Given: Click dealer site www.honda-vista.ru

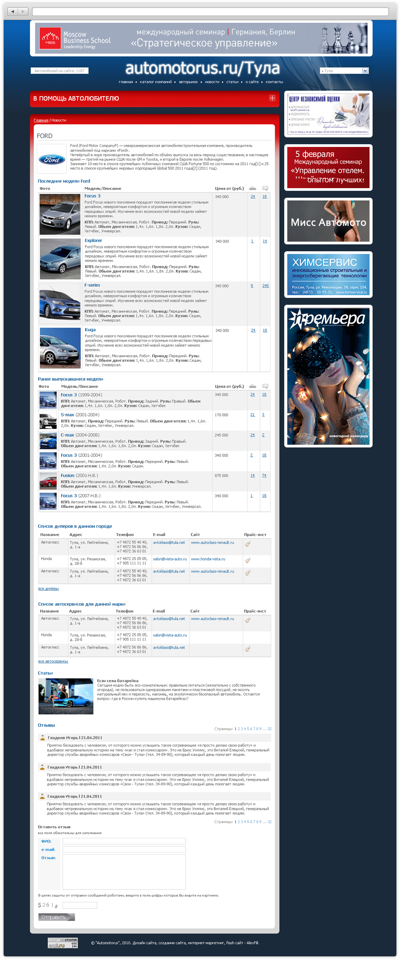Looking at the screenshot, I should coord(208,559).
